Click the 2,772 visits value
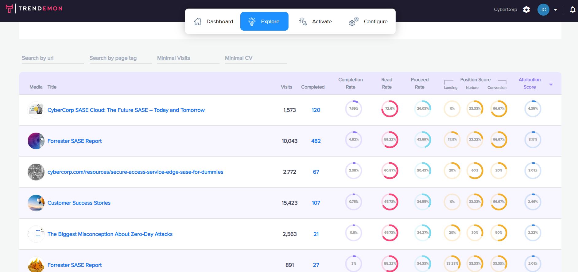Screen dimensions: 578x272 (x=289, y=172)
